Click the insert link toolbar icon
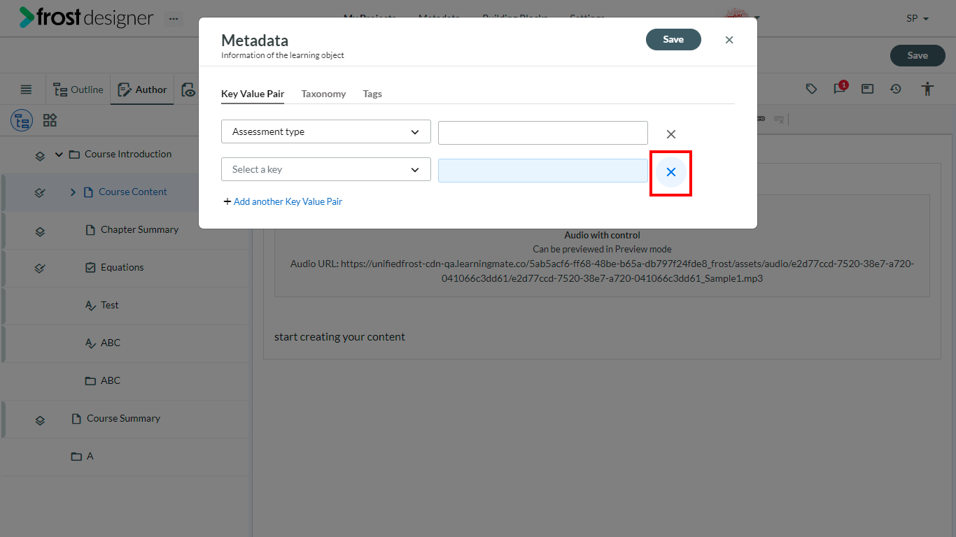956x537 pixels. [761, 119]
